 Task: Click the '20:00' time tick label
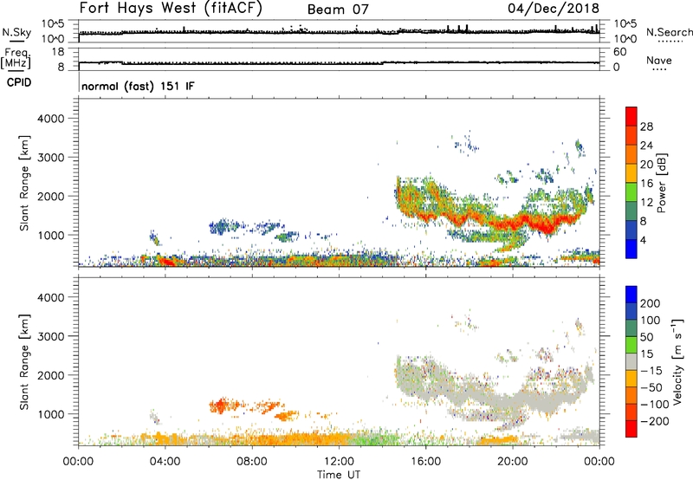pos(512,462)
